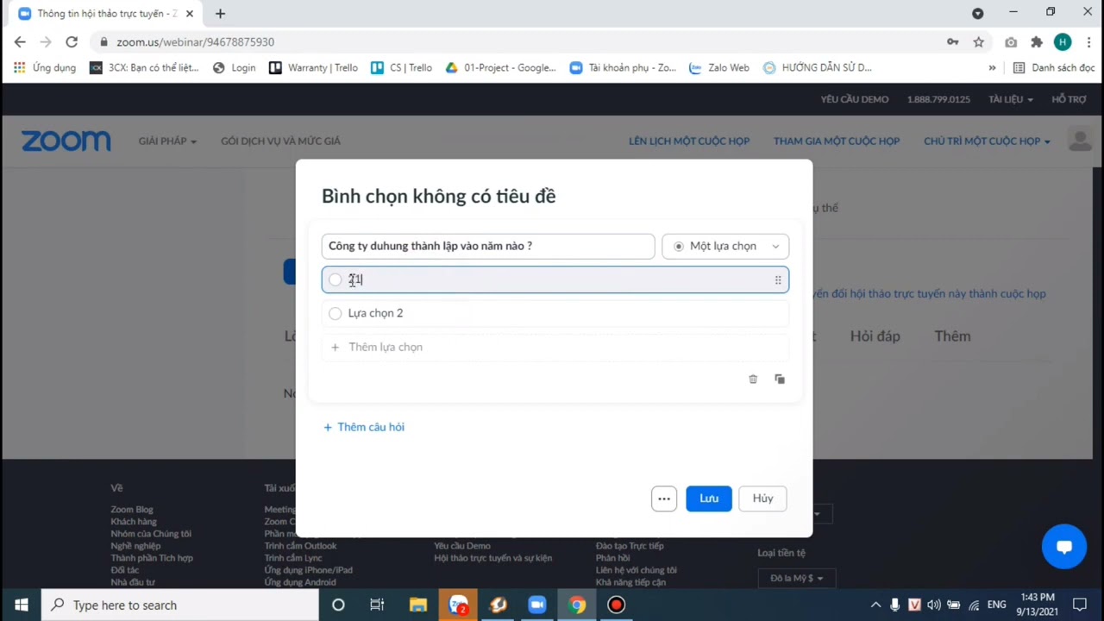Screen dimensions: 1104x621
Task: Click the Hủy cancel button
Action: click(x=762, y=499)
